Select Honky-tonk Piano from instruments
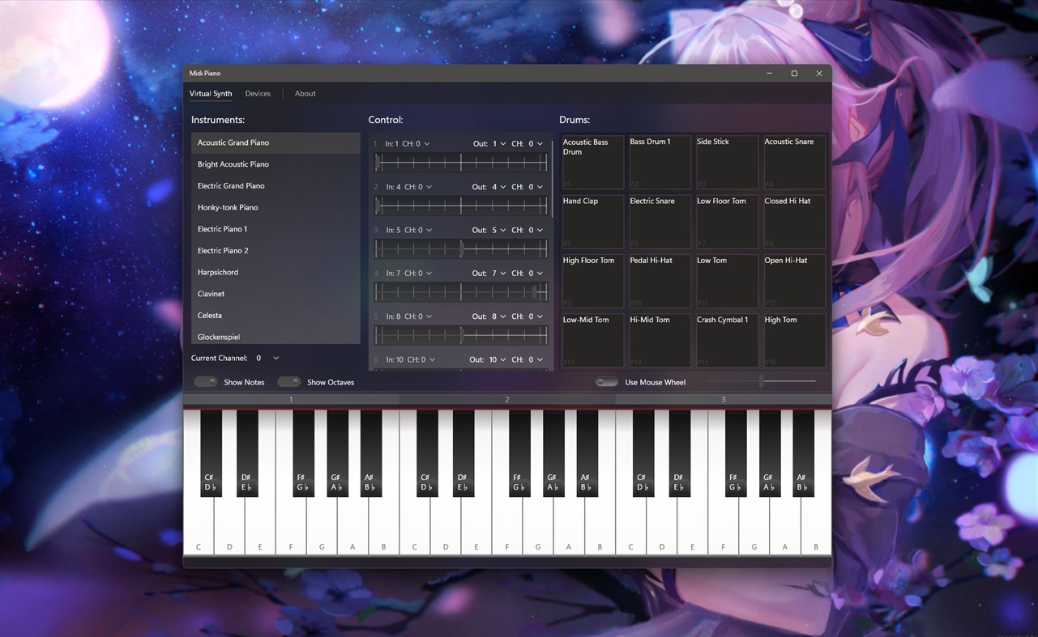This screenshot has width=1038, height=637. [276, 208]
